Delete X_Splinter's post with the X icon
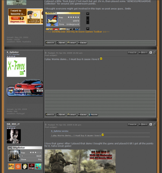 [151, 53]
